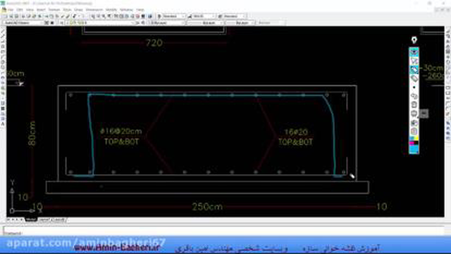
Task: Open the Table Style manager icon
Action: tap(220, 16)
